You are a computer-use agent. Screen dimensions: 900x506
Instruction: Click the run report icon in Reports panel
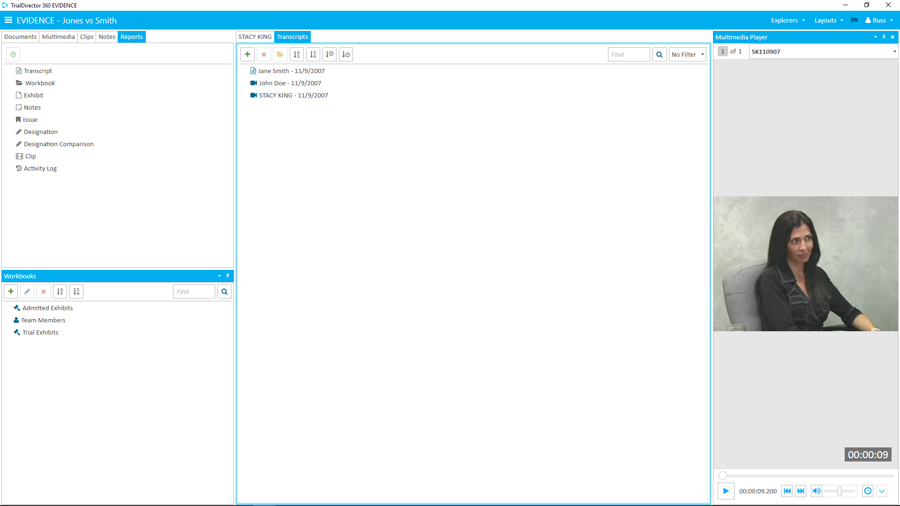tap(13, 54)
